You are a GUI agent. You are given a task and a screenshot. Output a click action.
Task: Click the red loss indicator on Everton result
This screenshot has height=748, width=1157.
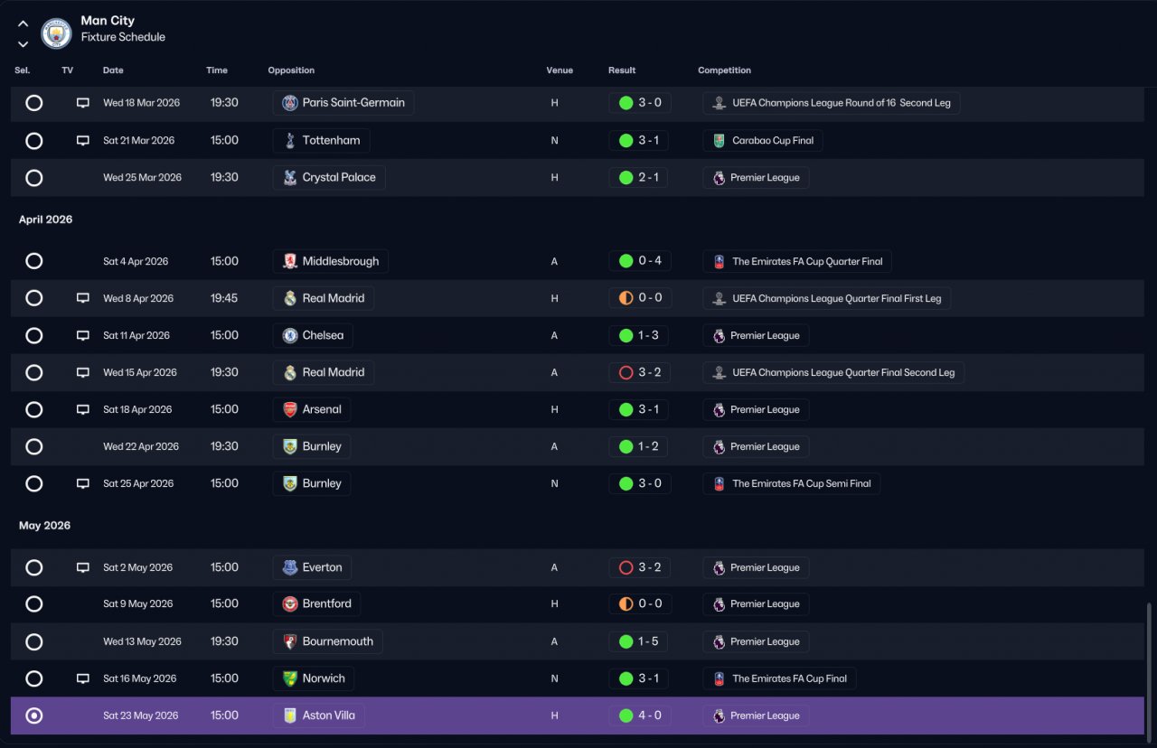click(626, 567)
